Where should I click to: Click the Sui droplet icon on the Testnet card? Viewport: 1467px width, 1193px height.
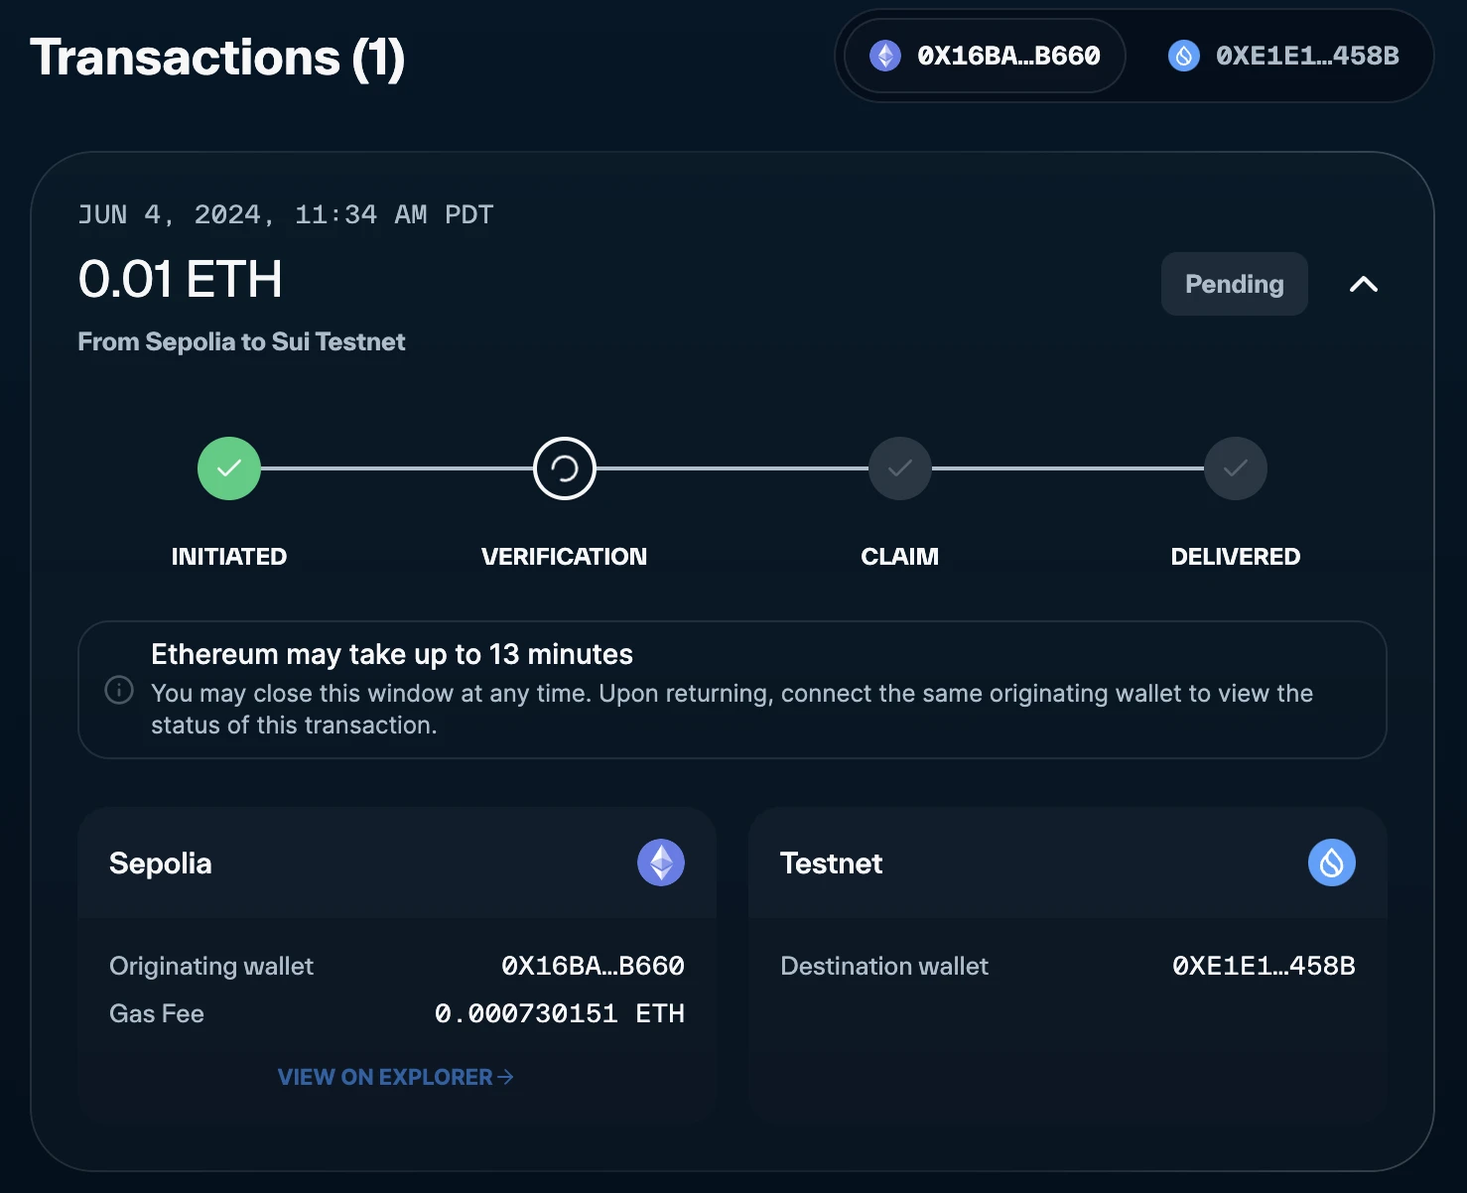(x=1332, y=862)
